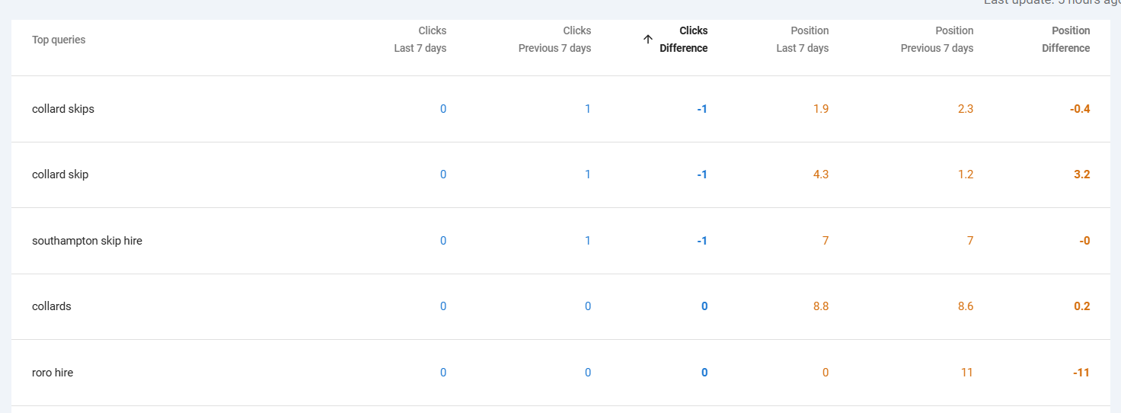Click previous position 2.3 for collard skips
1121x413 pixels.
[x=966, y=109]
